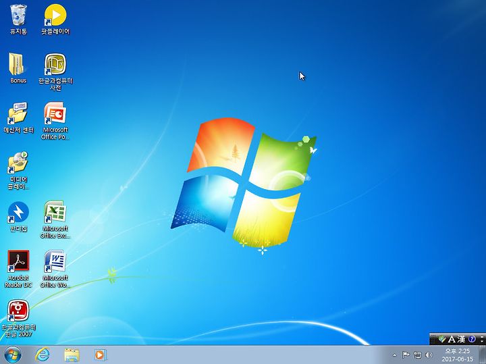
Task: Select the Recycle Bin (휴지통) desktop icon
Action: click(18, 19)
